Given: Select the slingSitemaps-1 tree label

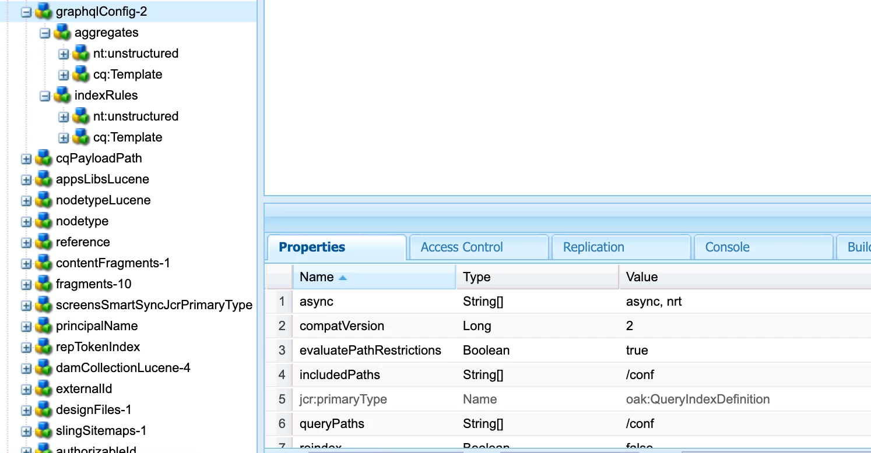Looking at the screenshot, I should pos(101,431).
